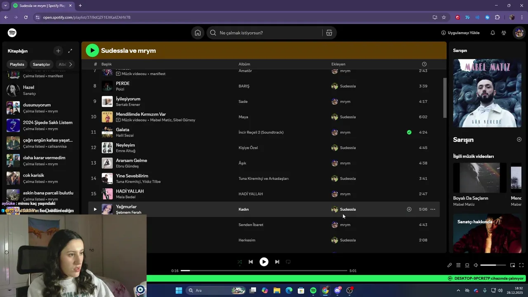Viewport: 528px width, 297px height.
Task: Open the friend activity icon
Action: pyautogui.click(x=504, y=33)
